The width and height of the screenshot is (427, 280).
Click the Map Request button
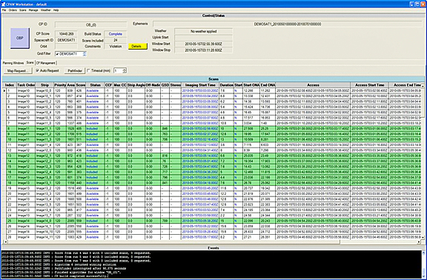18,71
